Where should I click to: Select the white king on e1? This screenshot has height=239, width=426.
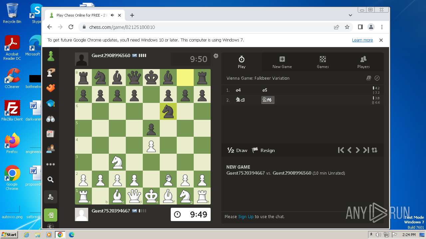click(151, 196)
